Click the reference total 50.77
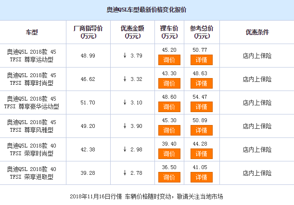294x205 pixels. tap(200, 50)
